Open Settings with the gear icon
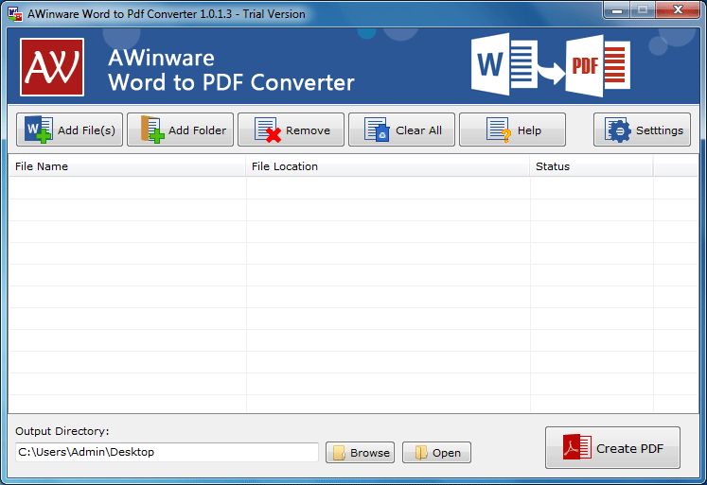The width and height of the screenshot is (707, 485). (x=642, y=130)
